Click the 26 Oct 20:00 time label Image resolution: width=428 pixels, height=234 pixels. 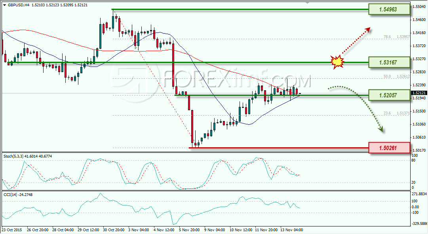click(x=38, y=230)
